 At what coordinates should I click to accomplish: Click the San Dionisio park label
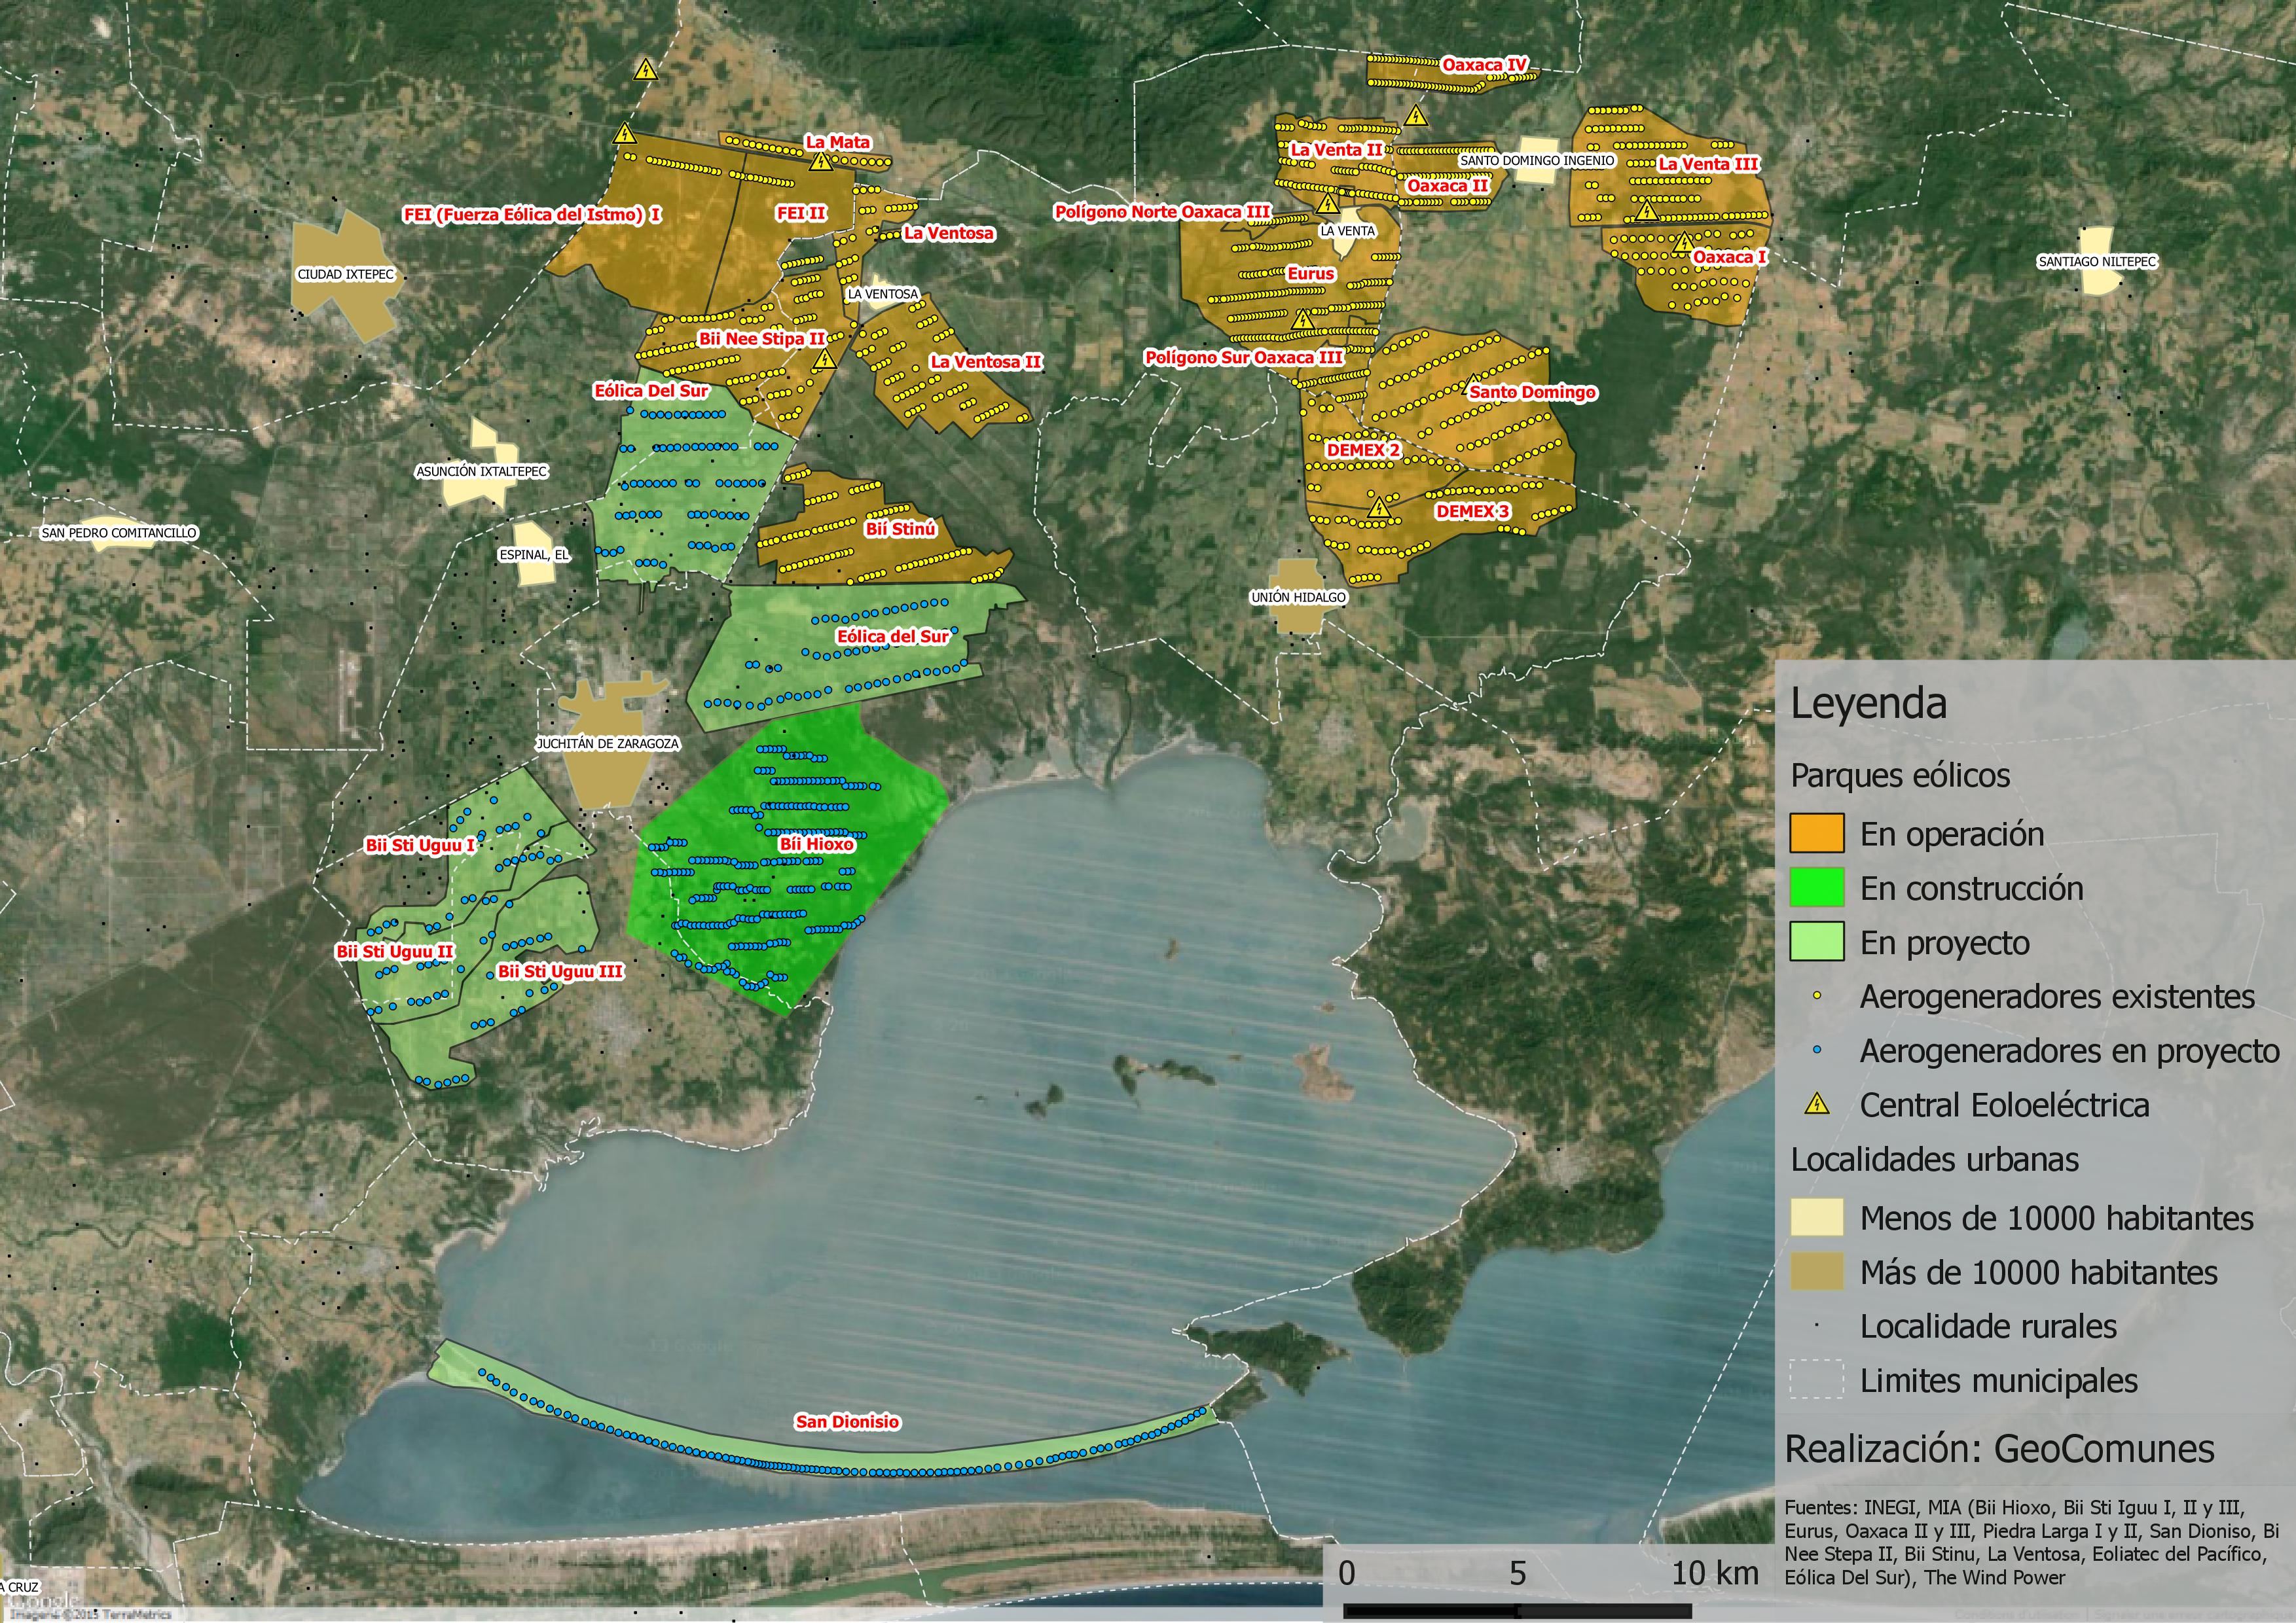(x=847, y=1421)
